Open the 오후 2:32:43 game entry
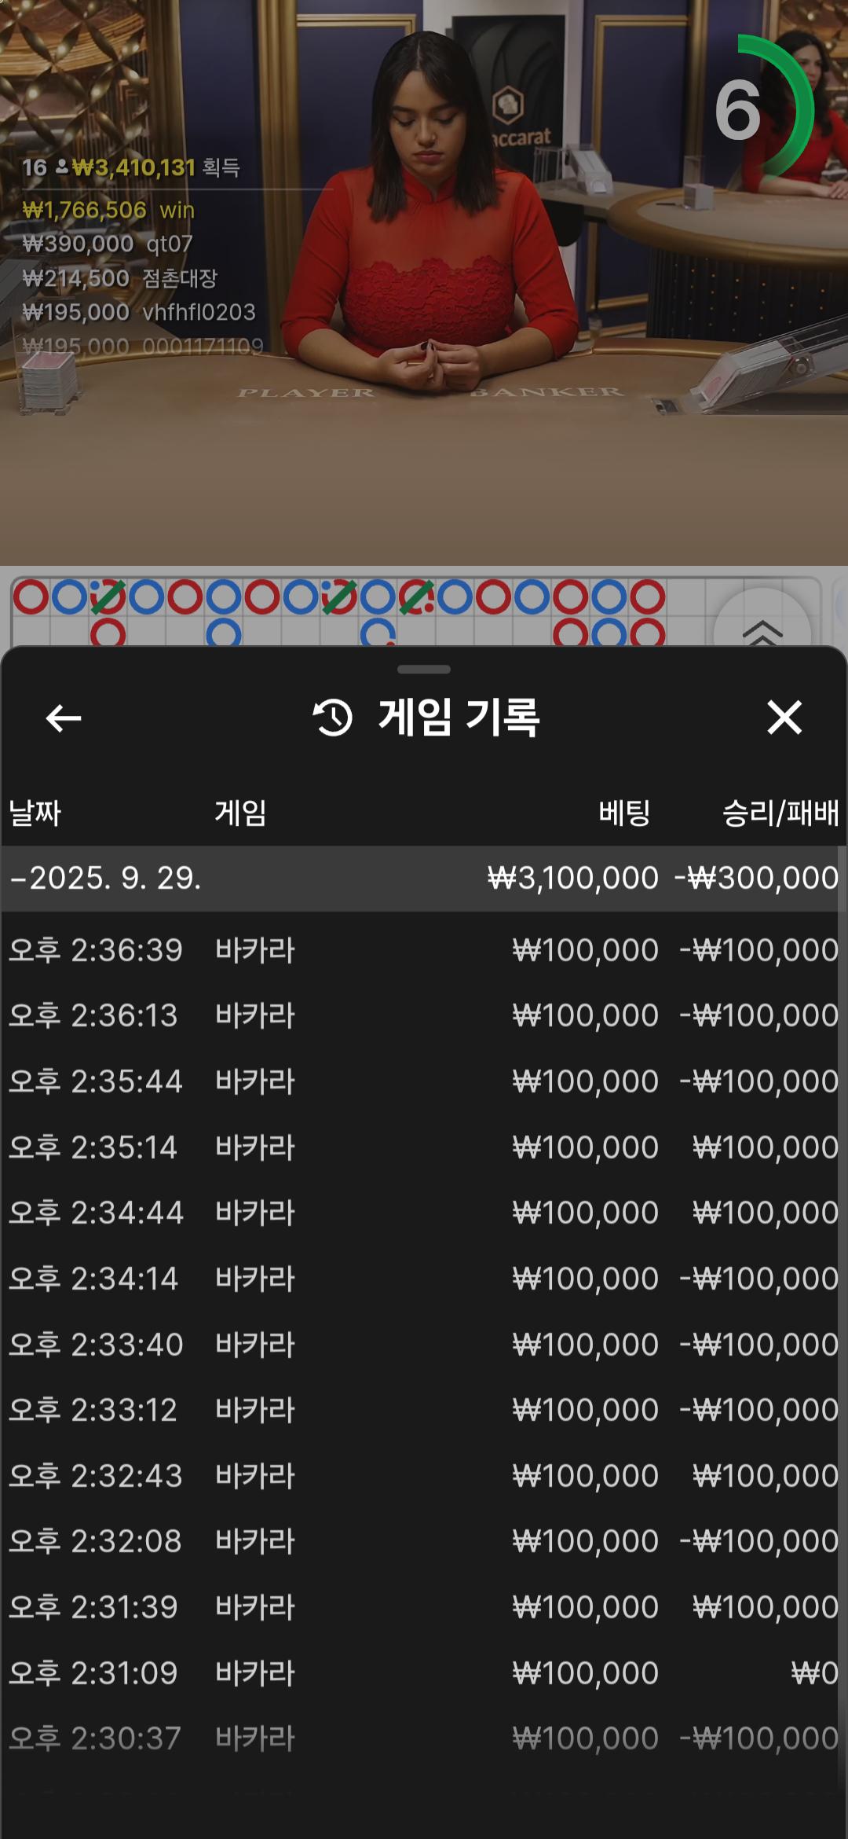 click(424, 1475)
